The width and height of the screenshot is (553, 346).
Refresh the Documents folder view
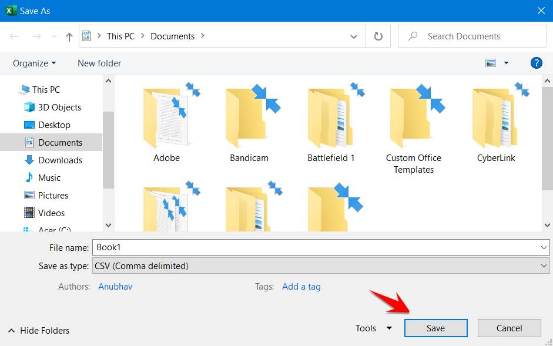(x=378, y=36)
